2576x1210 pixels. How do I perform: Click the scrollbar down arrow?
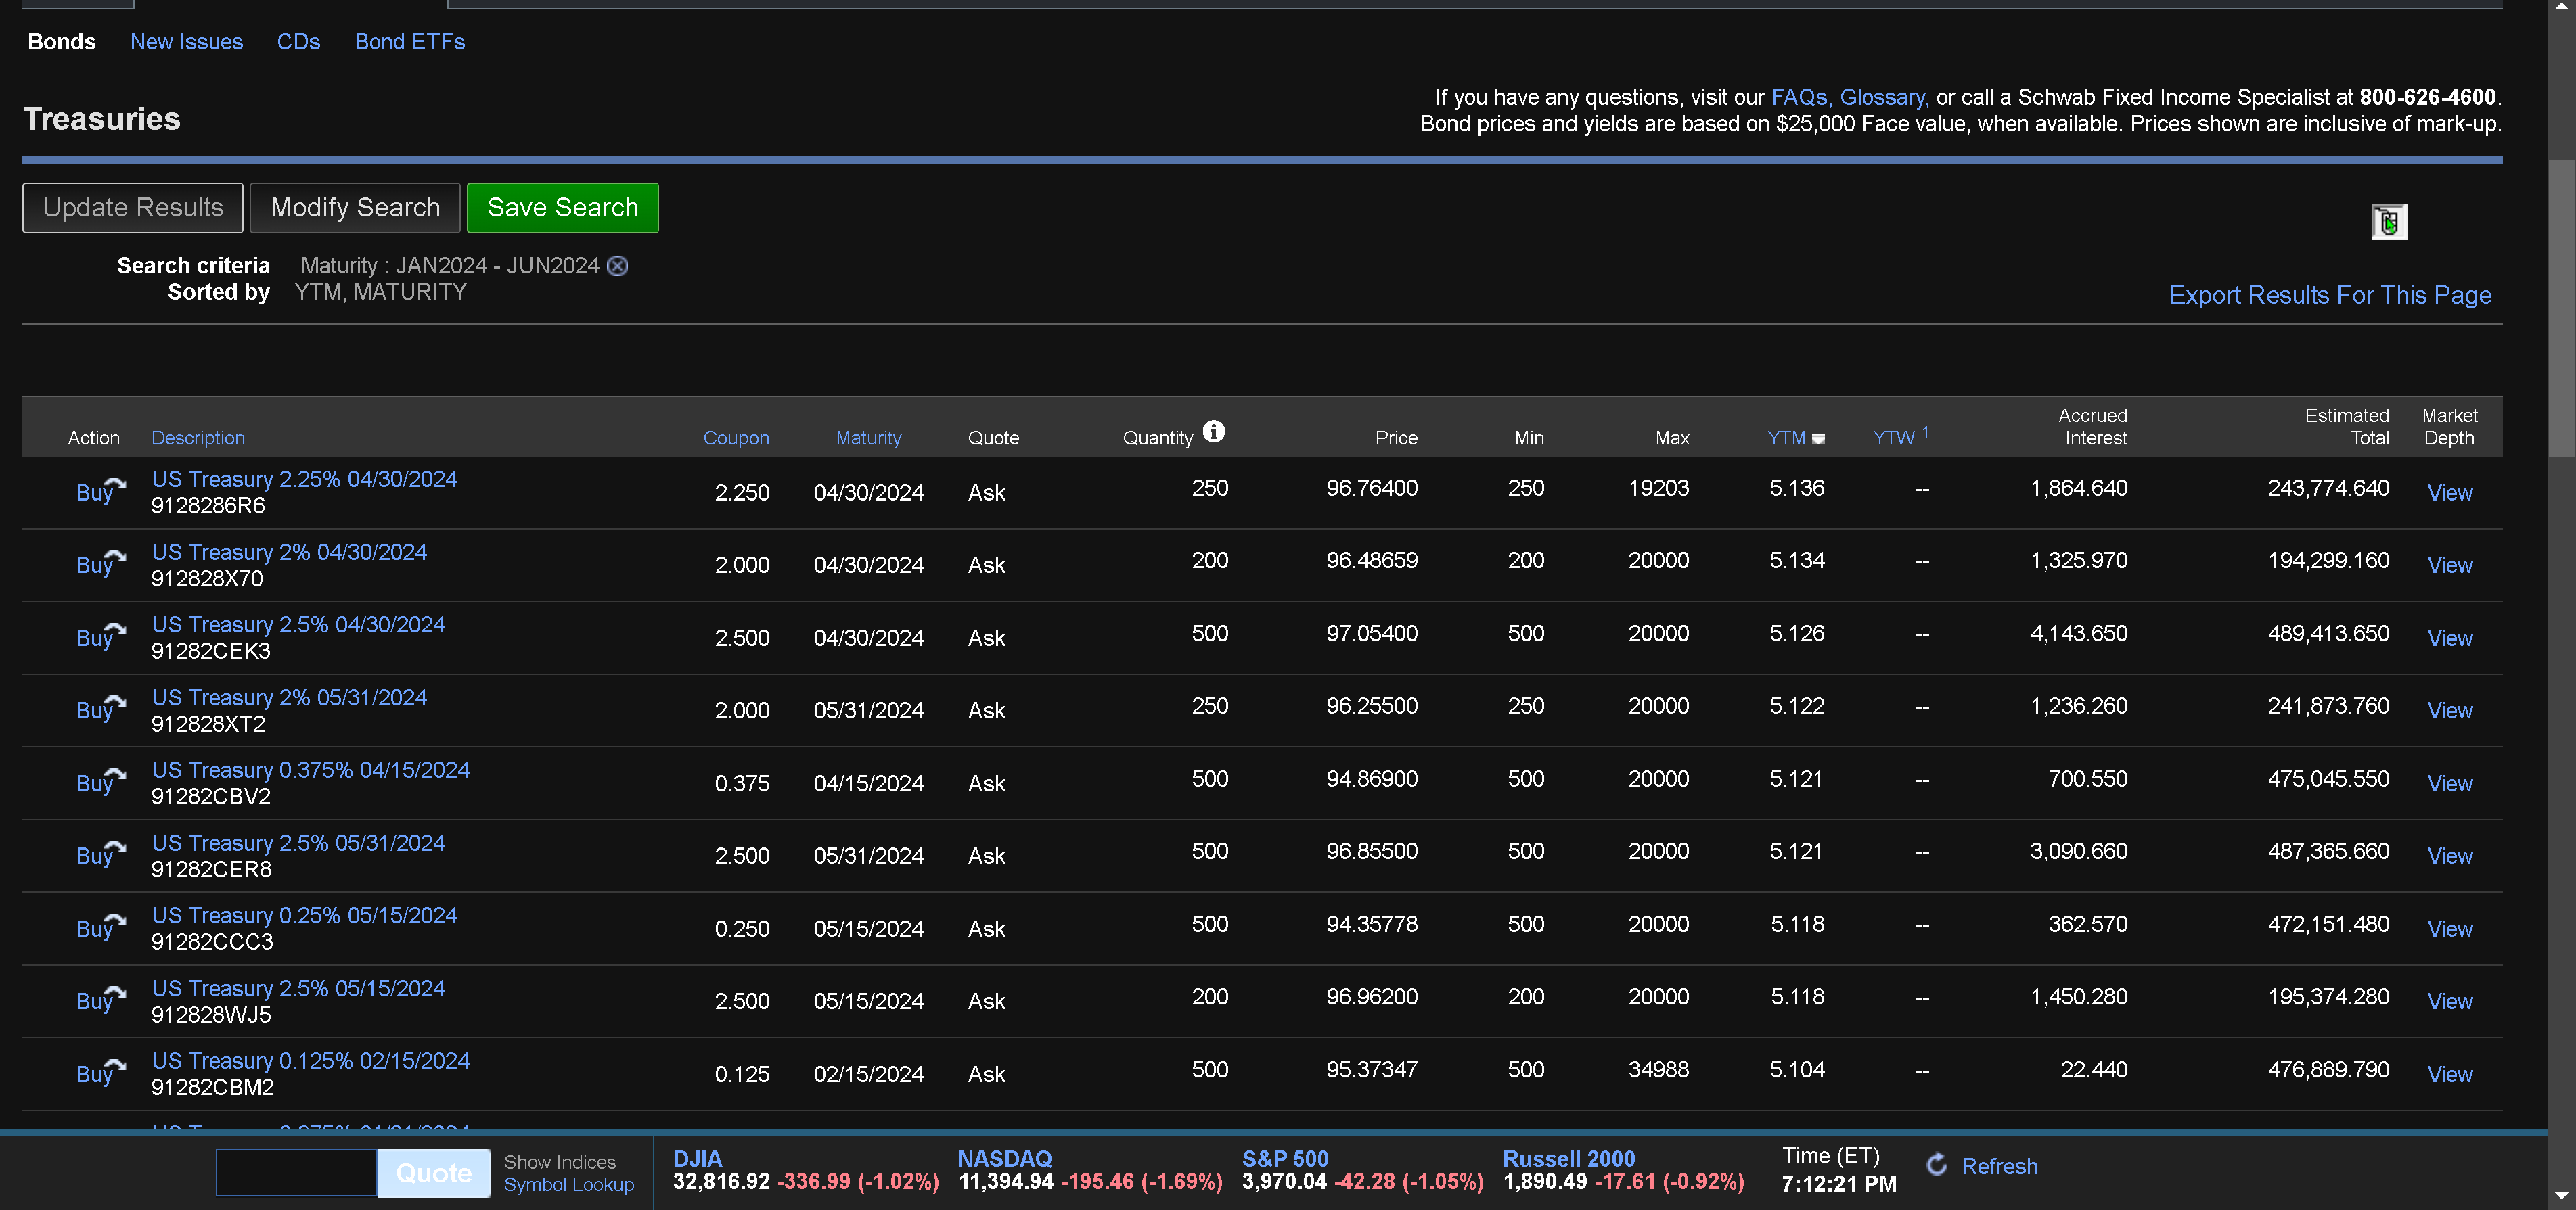tap(2561, 1196)
